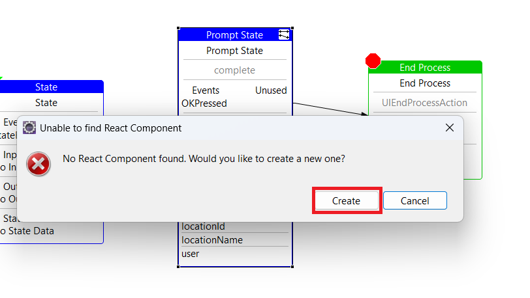Click UIEndProcessAction in the End Process node
Viewport: 530px width, 298px height.
click(424, 103)
